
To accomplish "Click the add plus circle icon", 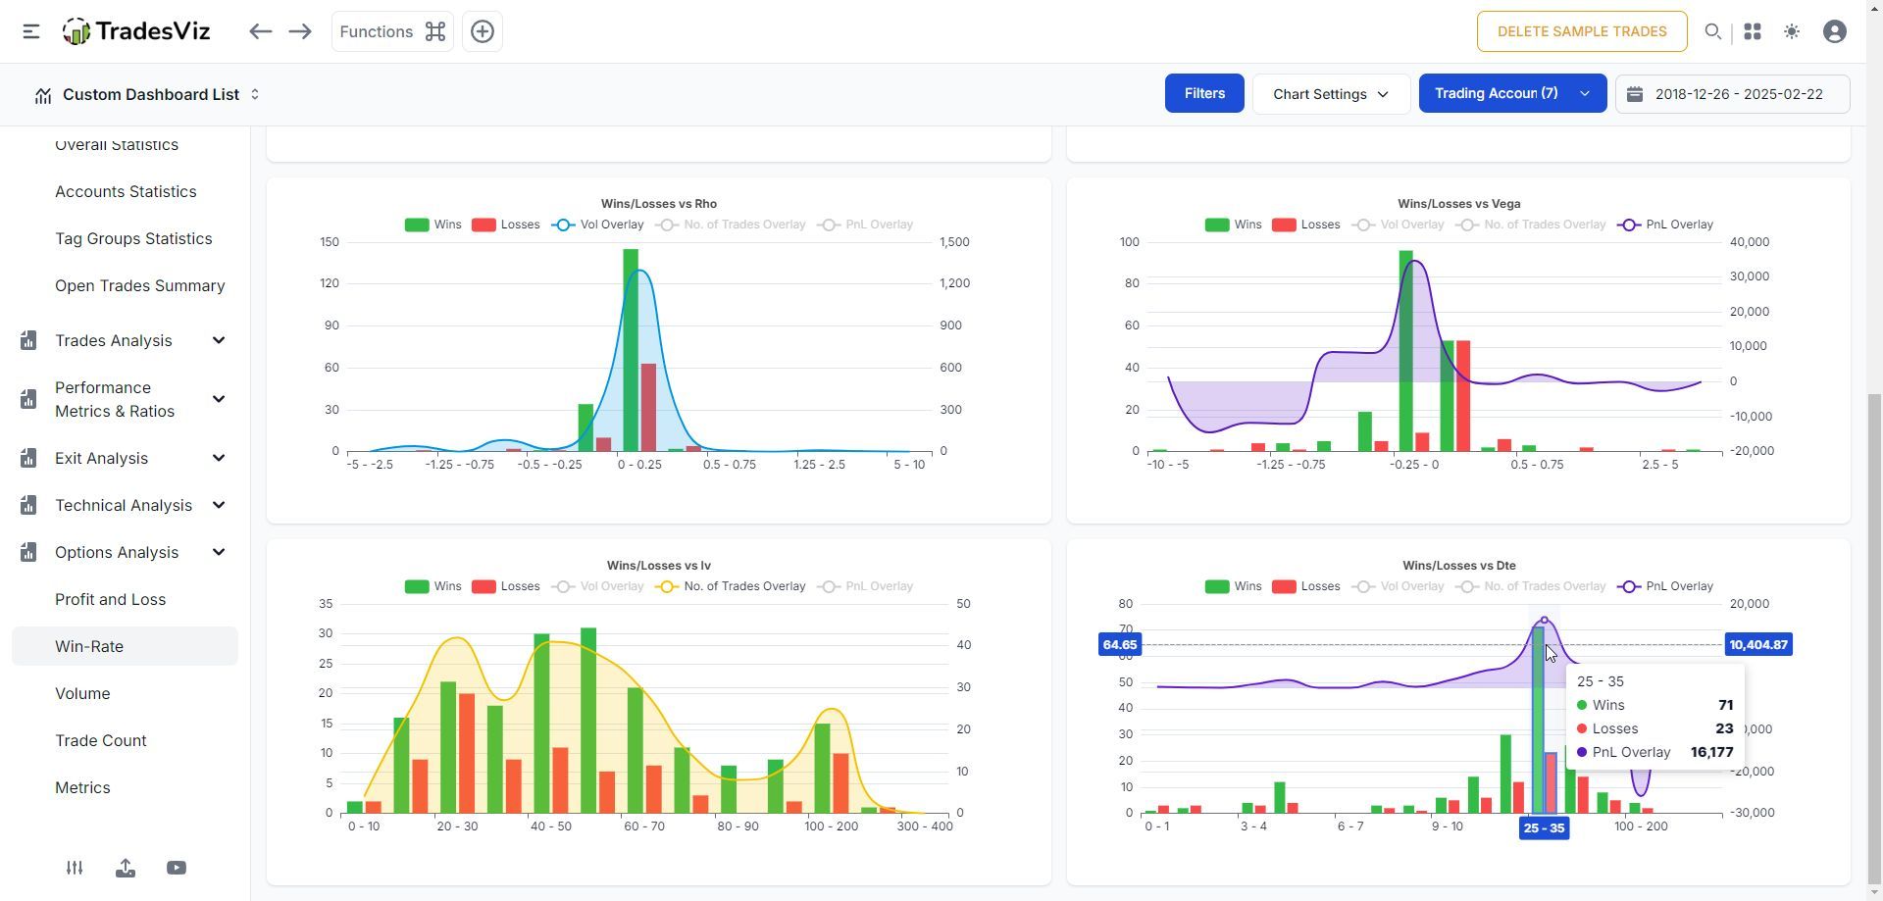I will pos(483,31).
